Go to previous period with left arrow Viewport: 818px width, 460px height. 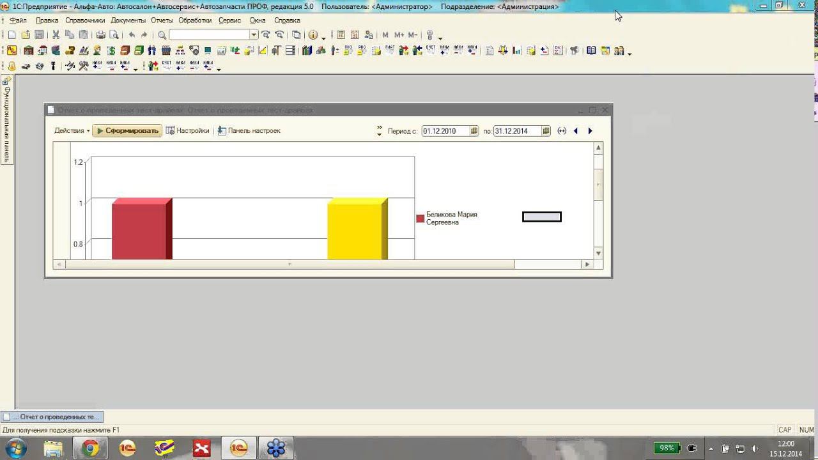576,131
